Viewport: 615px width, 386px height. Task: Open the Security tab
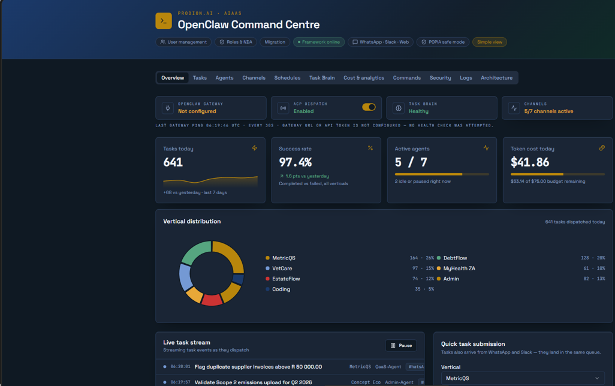(x=440, y=78)
